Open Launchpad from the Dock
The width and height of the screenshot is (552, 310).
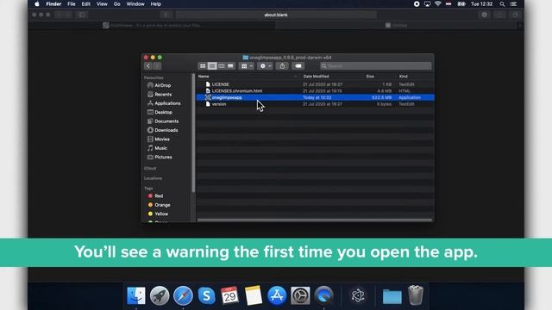pos(160,295)
